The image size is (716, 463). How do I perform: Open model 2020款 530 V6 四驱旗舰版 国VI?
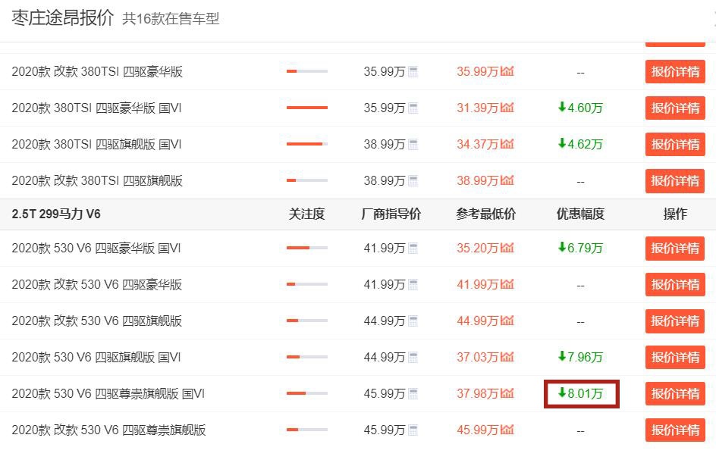(96, 357)
